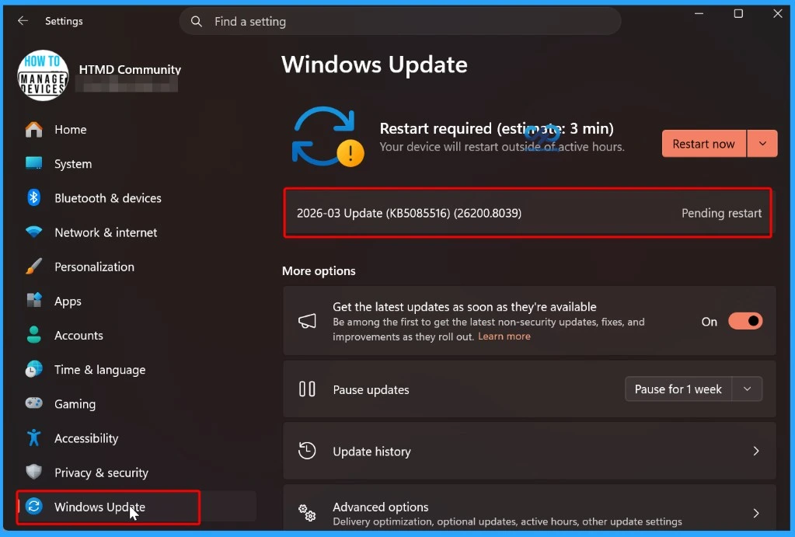Click the Restart now button
Screen dimensions: 795x537
point(703,144)
